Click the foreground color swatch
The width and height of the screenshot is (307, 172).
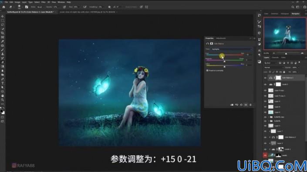(x=2, y=111)
